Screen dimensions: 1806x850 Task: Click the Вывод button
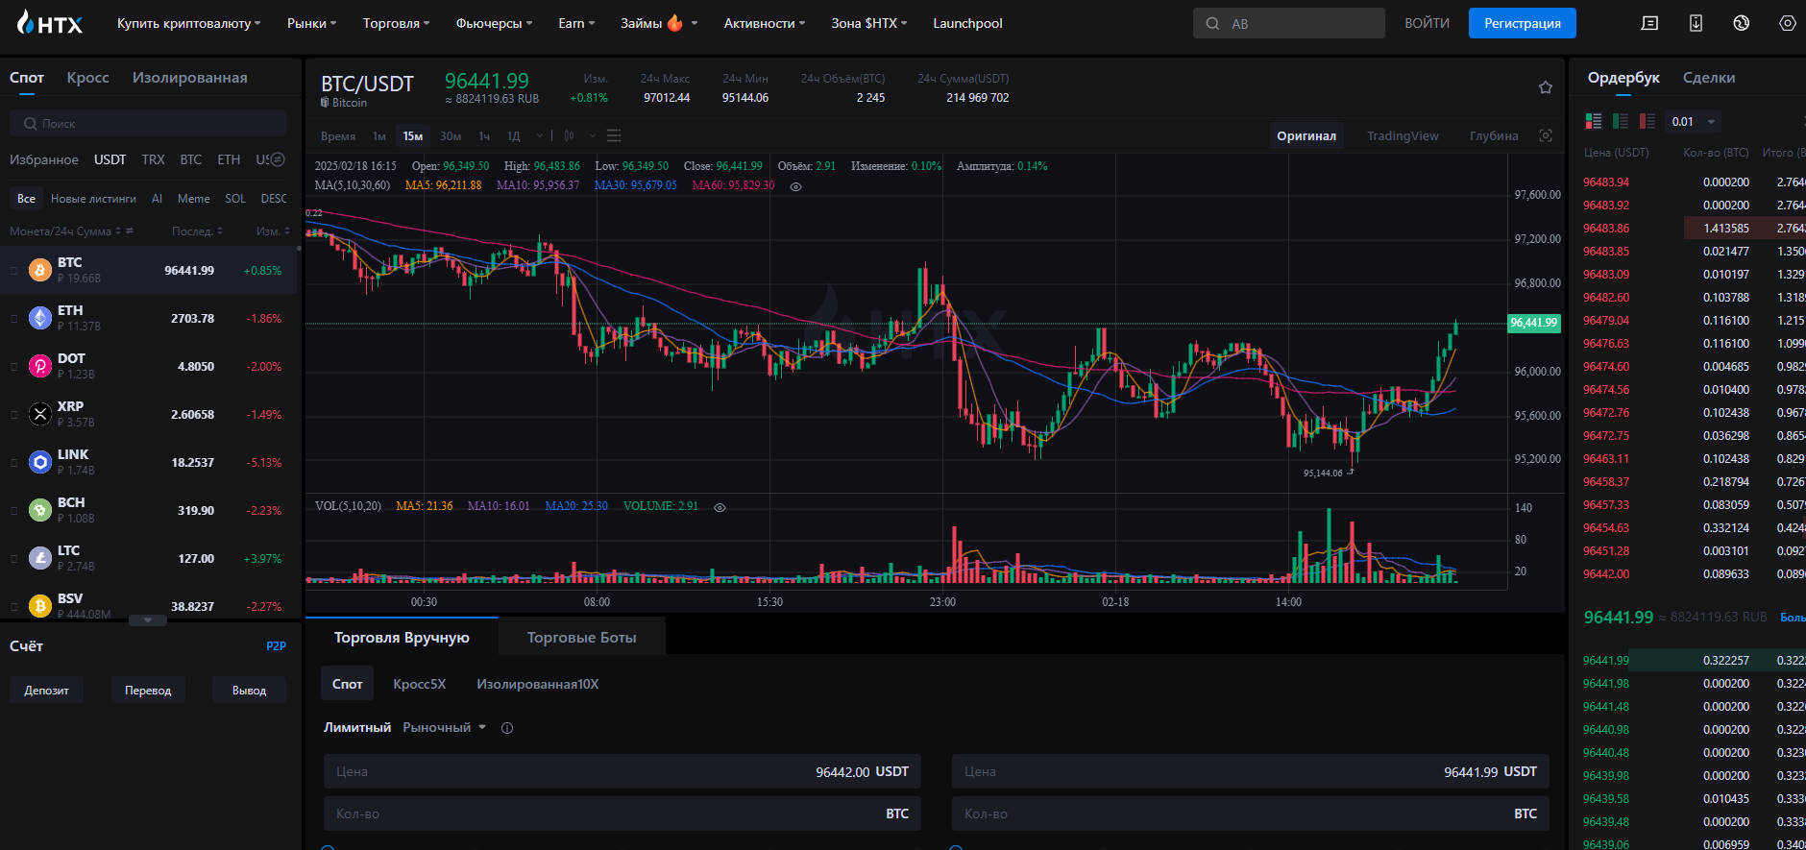(x=249, y=690)
